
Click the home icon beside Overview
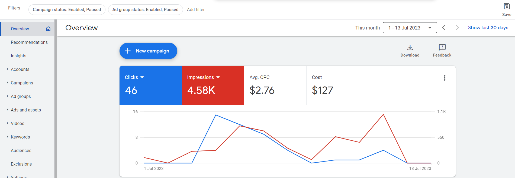coord(48,29)
